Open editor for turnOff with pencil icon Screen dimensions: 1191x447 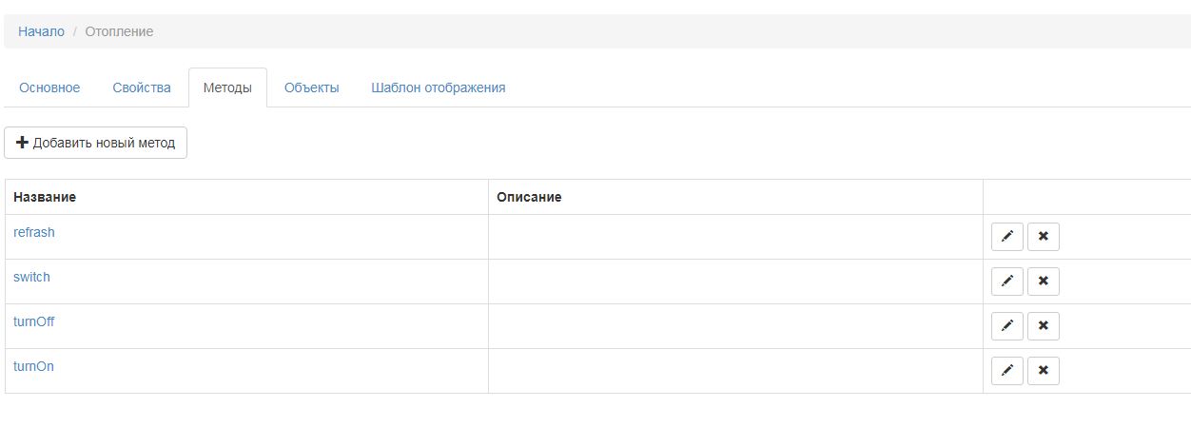(x=1006, y=326)
